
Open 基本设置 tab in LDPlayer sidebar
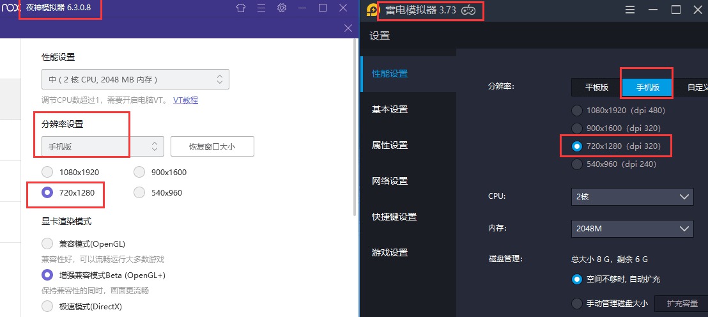[x=409, y=109]
